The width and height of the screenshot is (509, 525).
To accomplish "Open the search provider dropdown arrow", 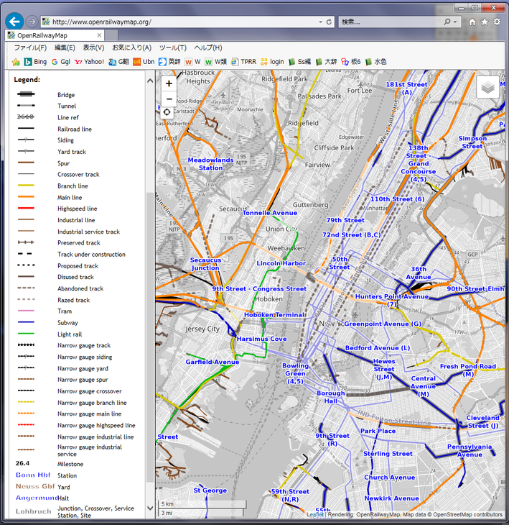I will click(455, 22).
